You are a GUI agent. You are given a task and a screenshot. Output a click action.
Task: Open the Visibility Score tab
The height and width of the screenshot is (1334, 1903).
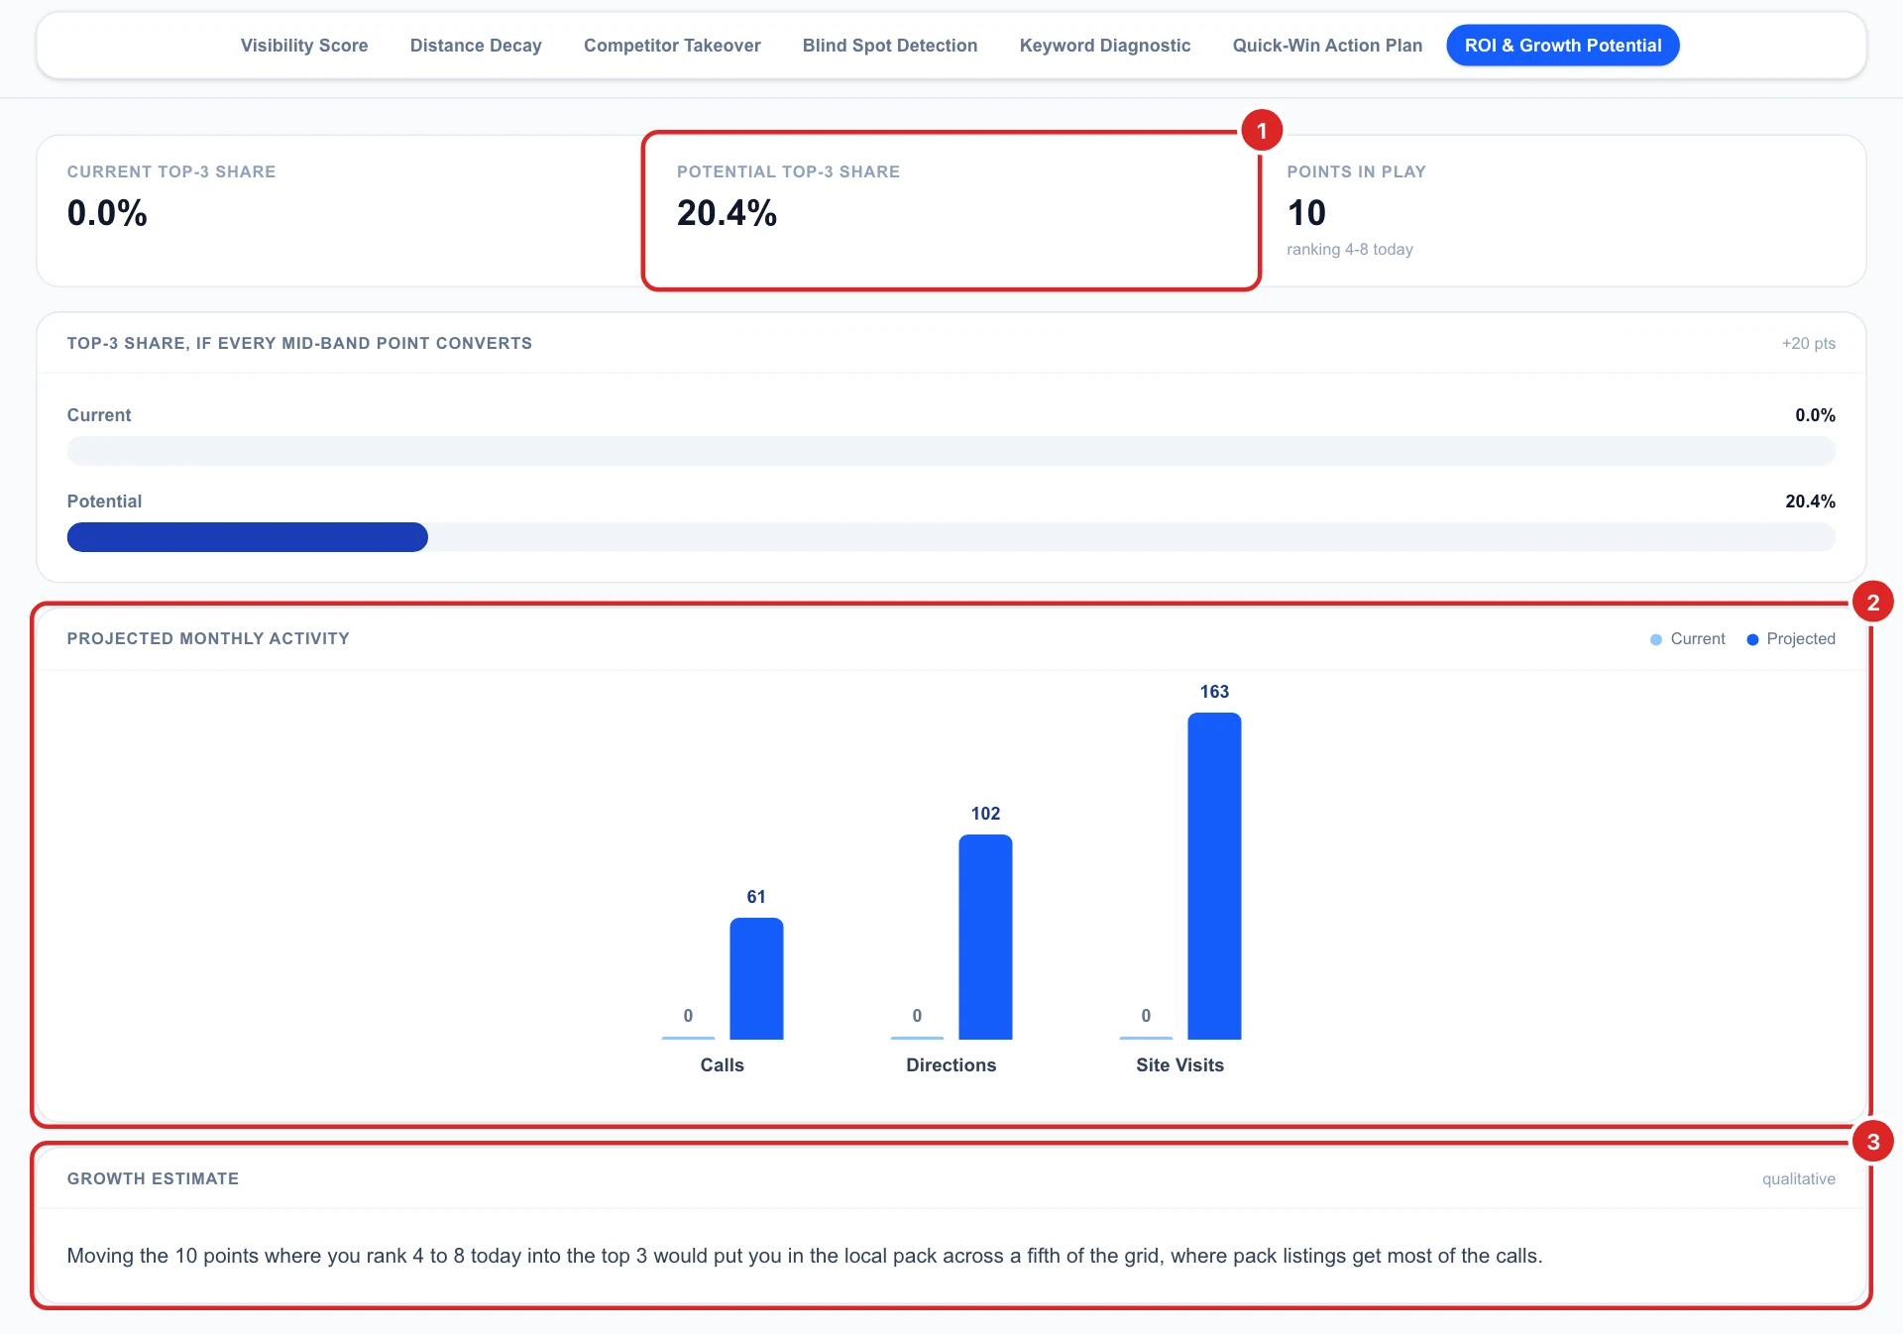pyautogui.click(x=303, y=46)
